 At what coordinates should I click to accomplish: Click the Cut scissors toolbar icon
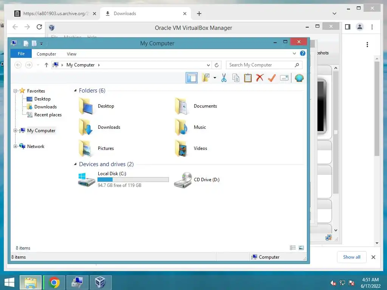224,78
